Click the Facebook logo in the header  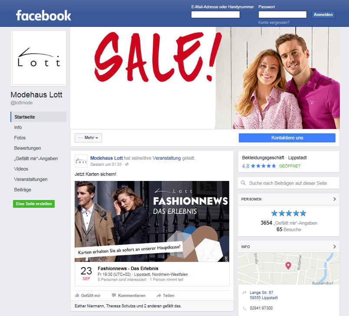(43, 16)
